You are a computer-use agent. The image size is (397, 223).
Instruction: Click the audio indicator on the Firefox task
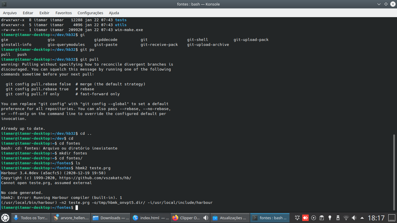tap(206, 218)
